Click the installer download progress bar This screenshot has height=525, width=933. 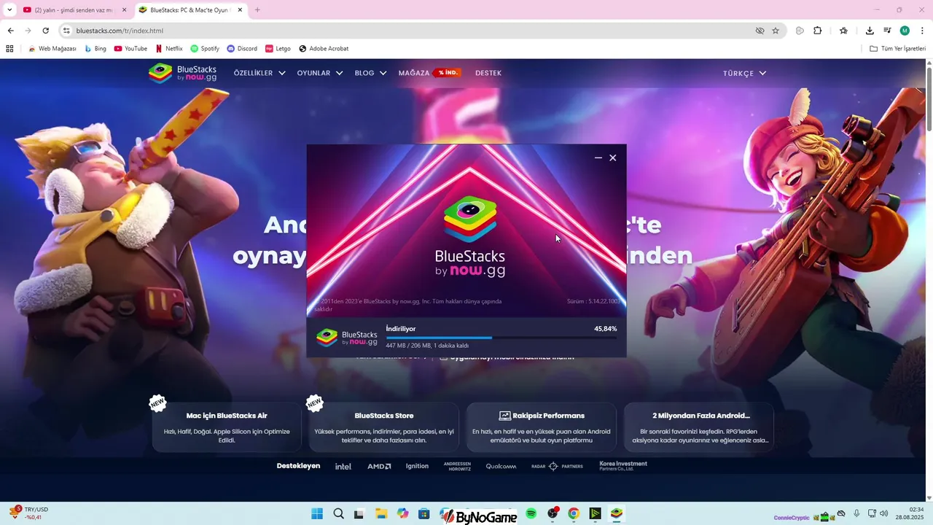point(501,338)
